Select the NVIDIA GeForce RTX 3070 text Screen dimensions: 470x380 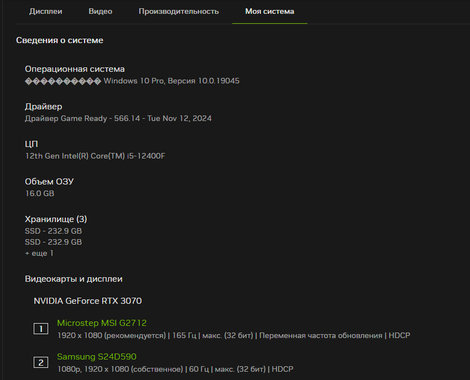point(87,300)
